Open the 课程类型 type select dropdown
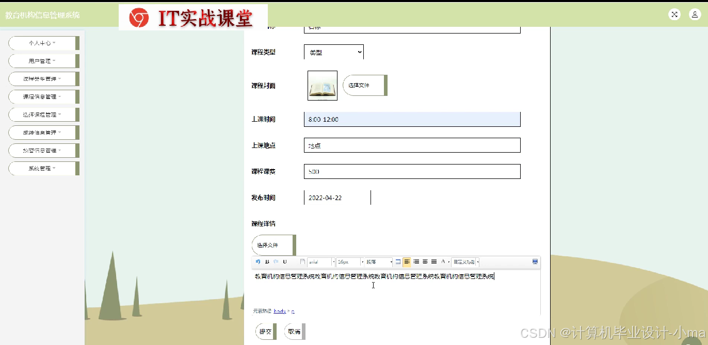 tap(334, 52)
